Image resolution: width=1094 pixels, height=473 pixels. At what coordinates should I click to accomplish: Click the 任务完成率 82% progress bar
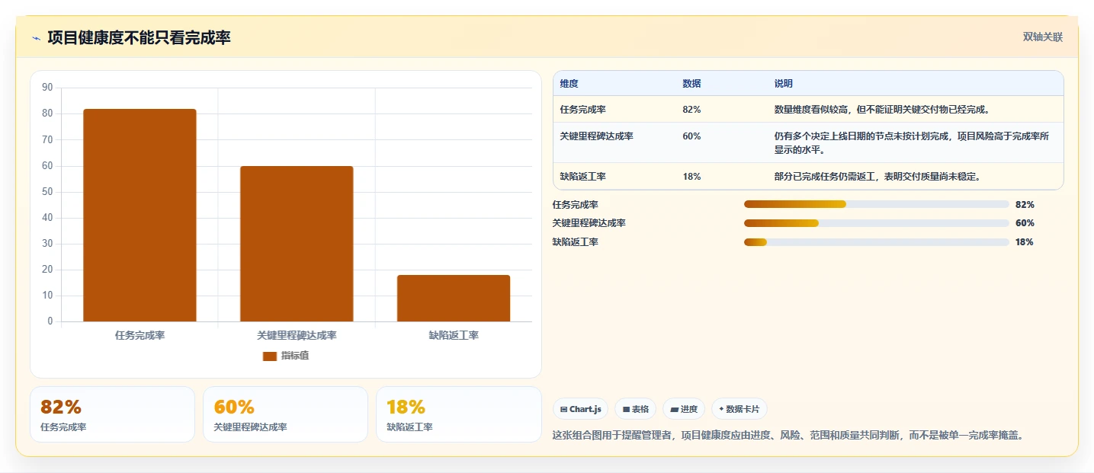pyautogui.click(x=876, y=204)
